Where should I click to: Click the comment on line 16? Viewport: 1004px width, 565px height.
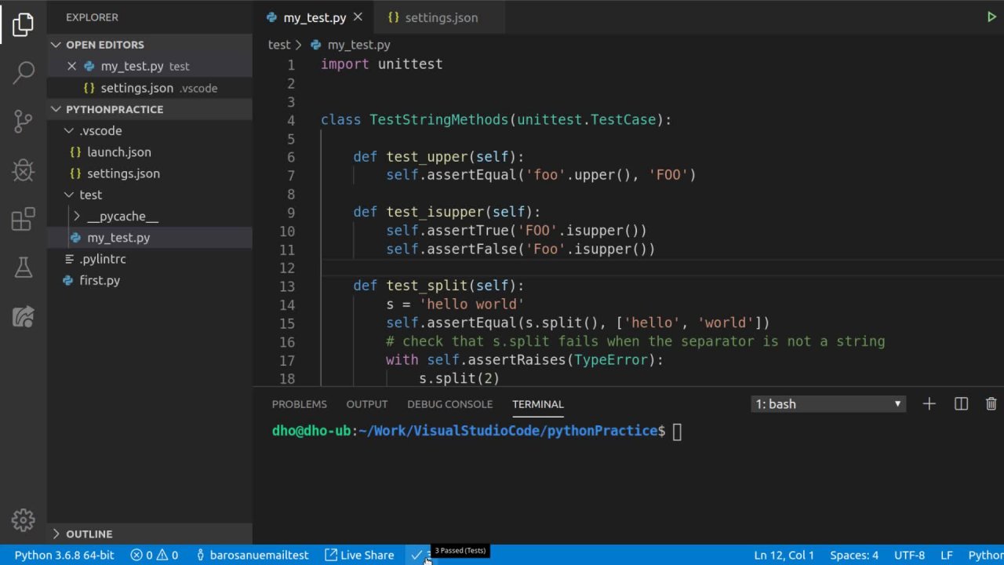coord(635,341)
